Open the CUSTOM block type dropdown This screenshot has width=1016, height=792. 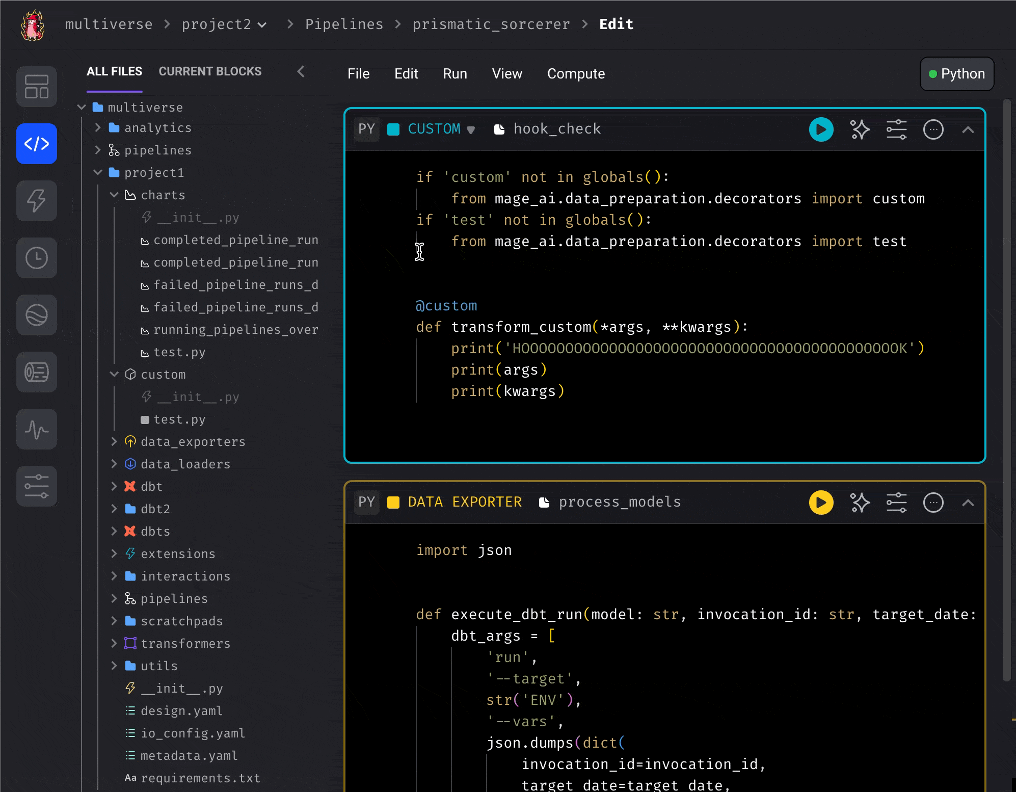point(471,130)
